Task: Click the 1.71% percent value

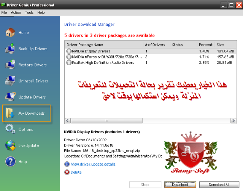Action: point(204,57)
